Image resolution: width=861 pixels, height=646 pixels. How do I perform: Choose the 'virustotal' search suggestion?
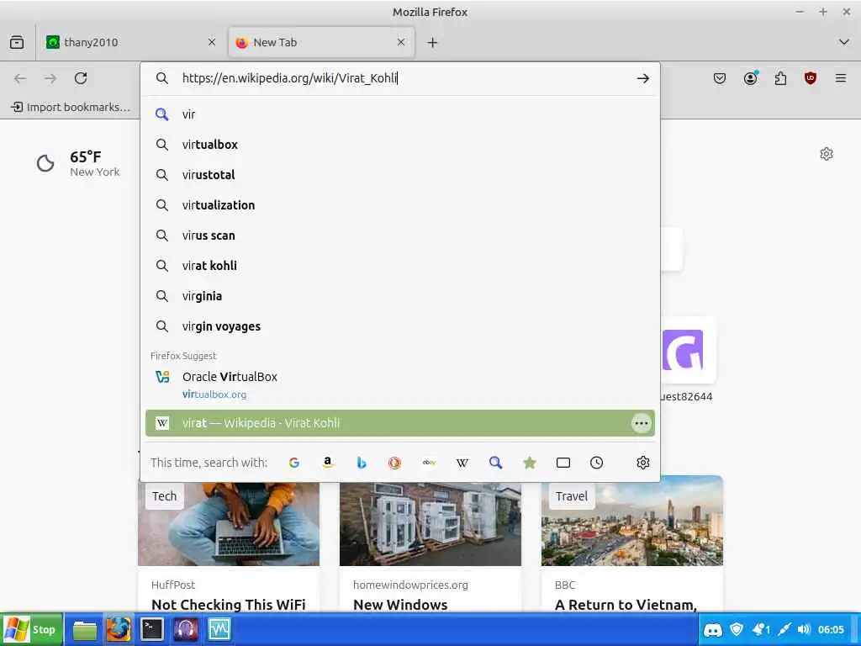400,175
